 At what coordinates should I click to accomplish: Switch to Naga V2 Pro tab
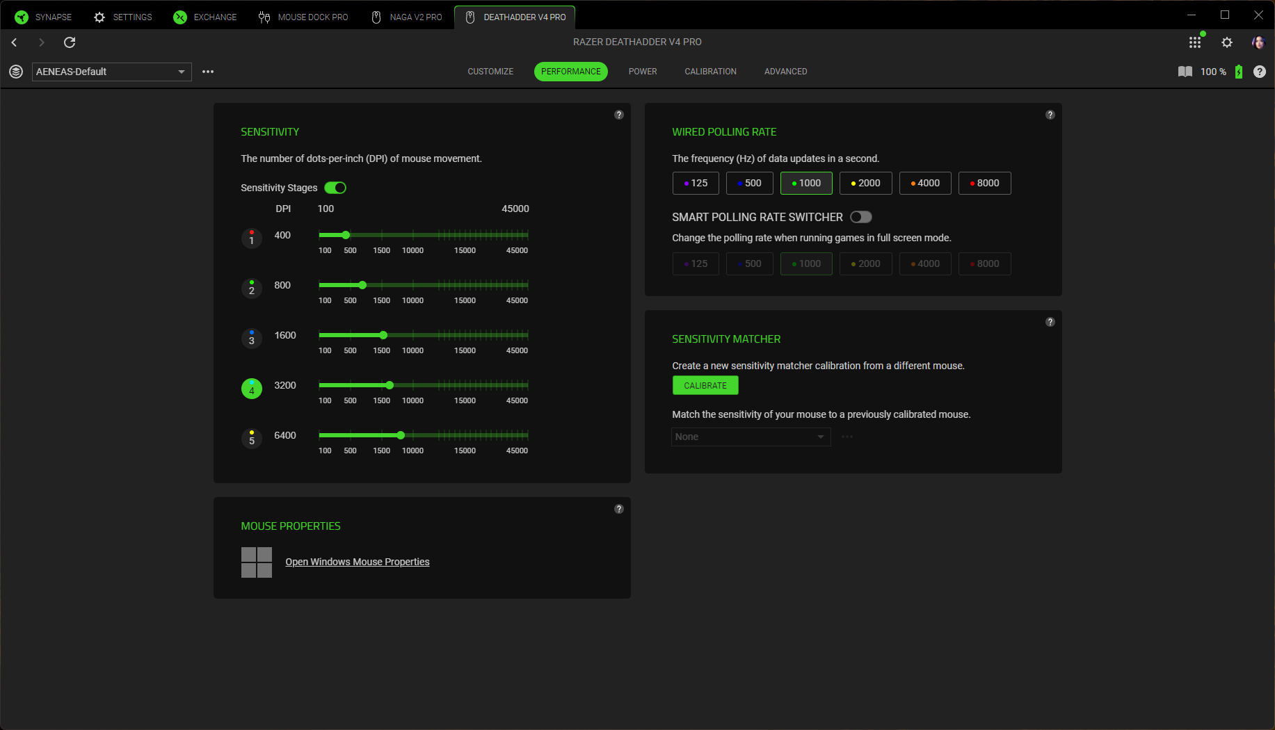pos(407,17)
